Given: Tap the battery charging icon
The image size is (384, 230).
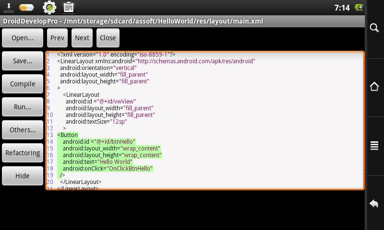Looking at the screenshot, I should (359, 8).
